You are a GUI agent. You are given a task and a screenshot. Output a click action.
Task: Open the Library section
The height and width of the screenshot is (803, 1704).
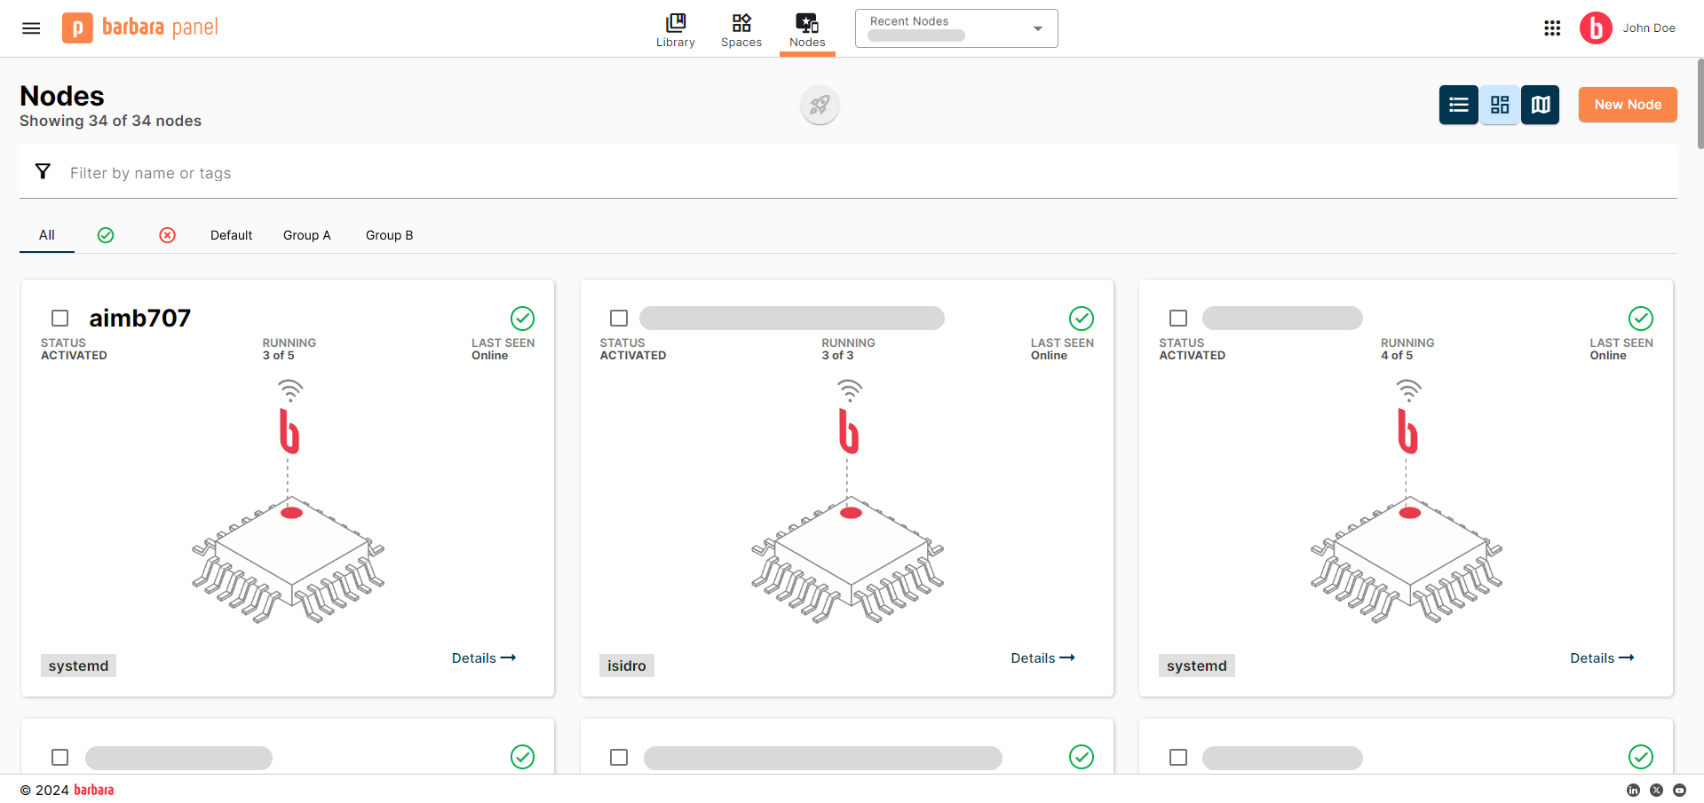point(675,29)
